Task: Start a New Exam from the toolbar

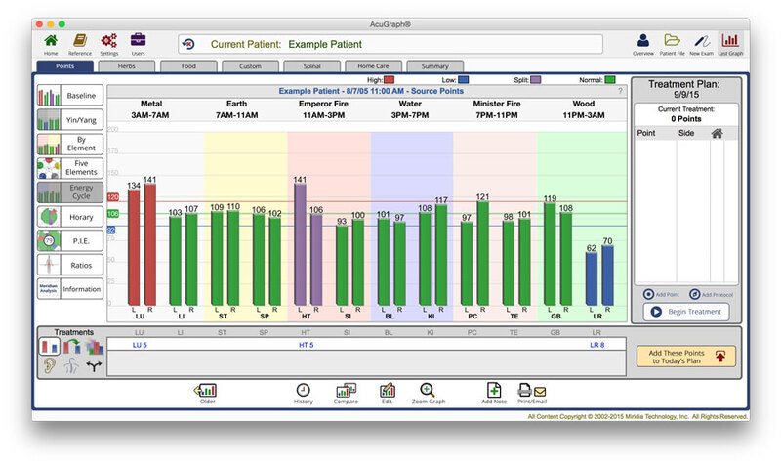Action: pyautogui.click(x=701, y=42)
